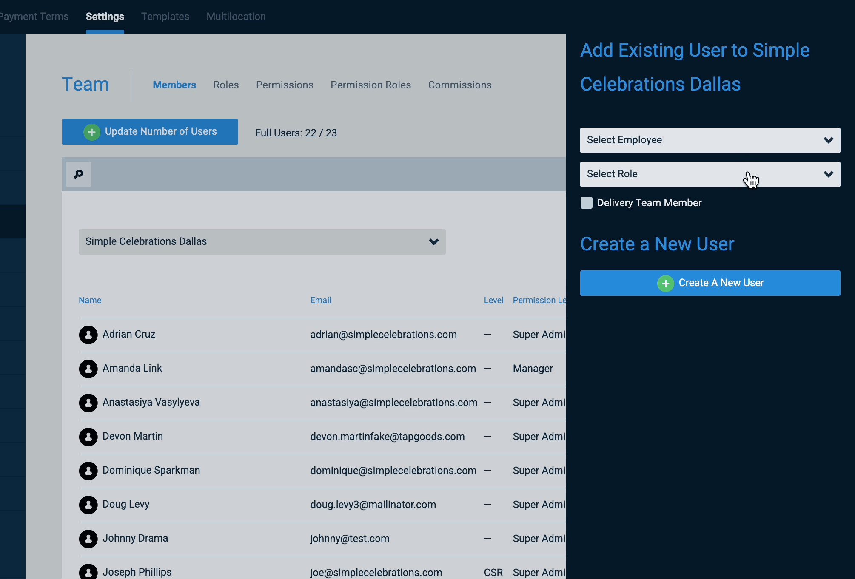Open the Templates tab
Image resolution: width=855 pixels, height=579 pixels.
point(165,17)
